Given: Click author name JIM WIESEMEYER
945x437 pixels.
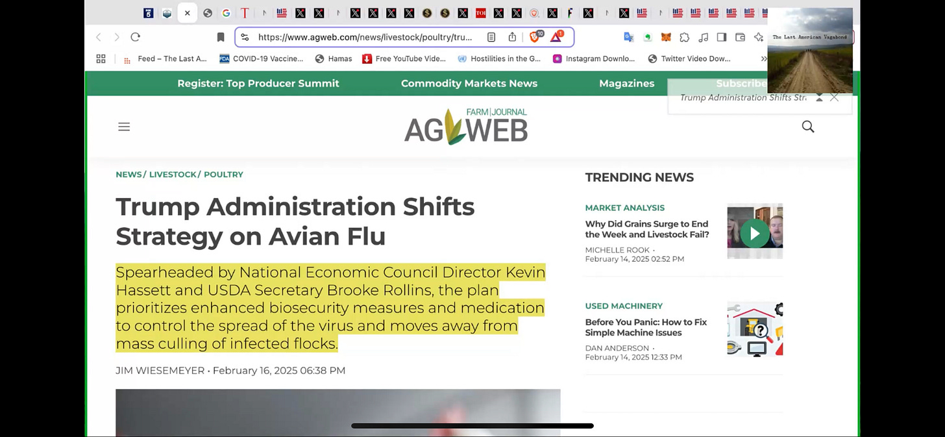Looking at the screenshot, I should click(x=160, y=371).
